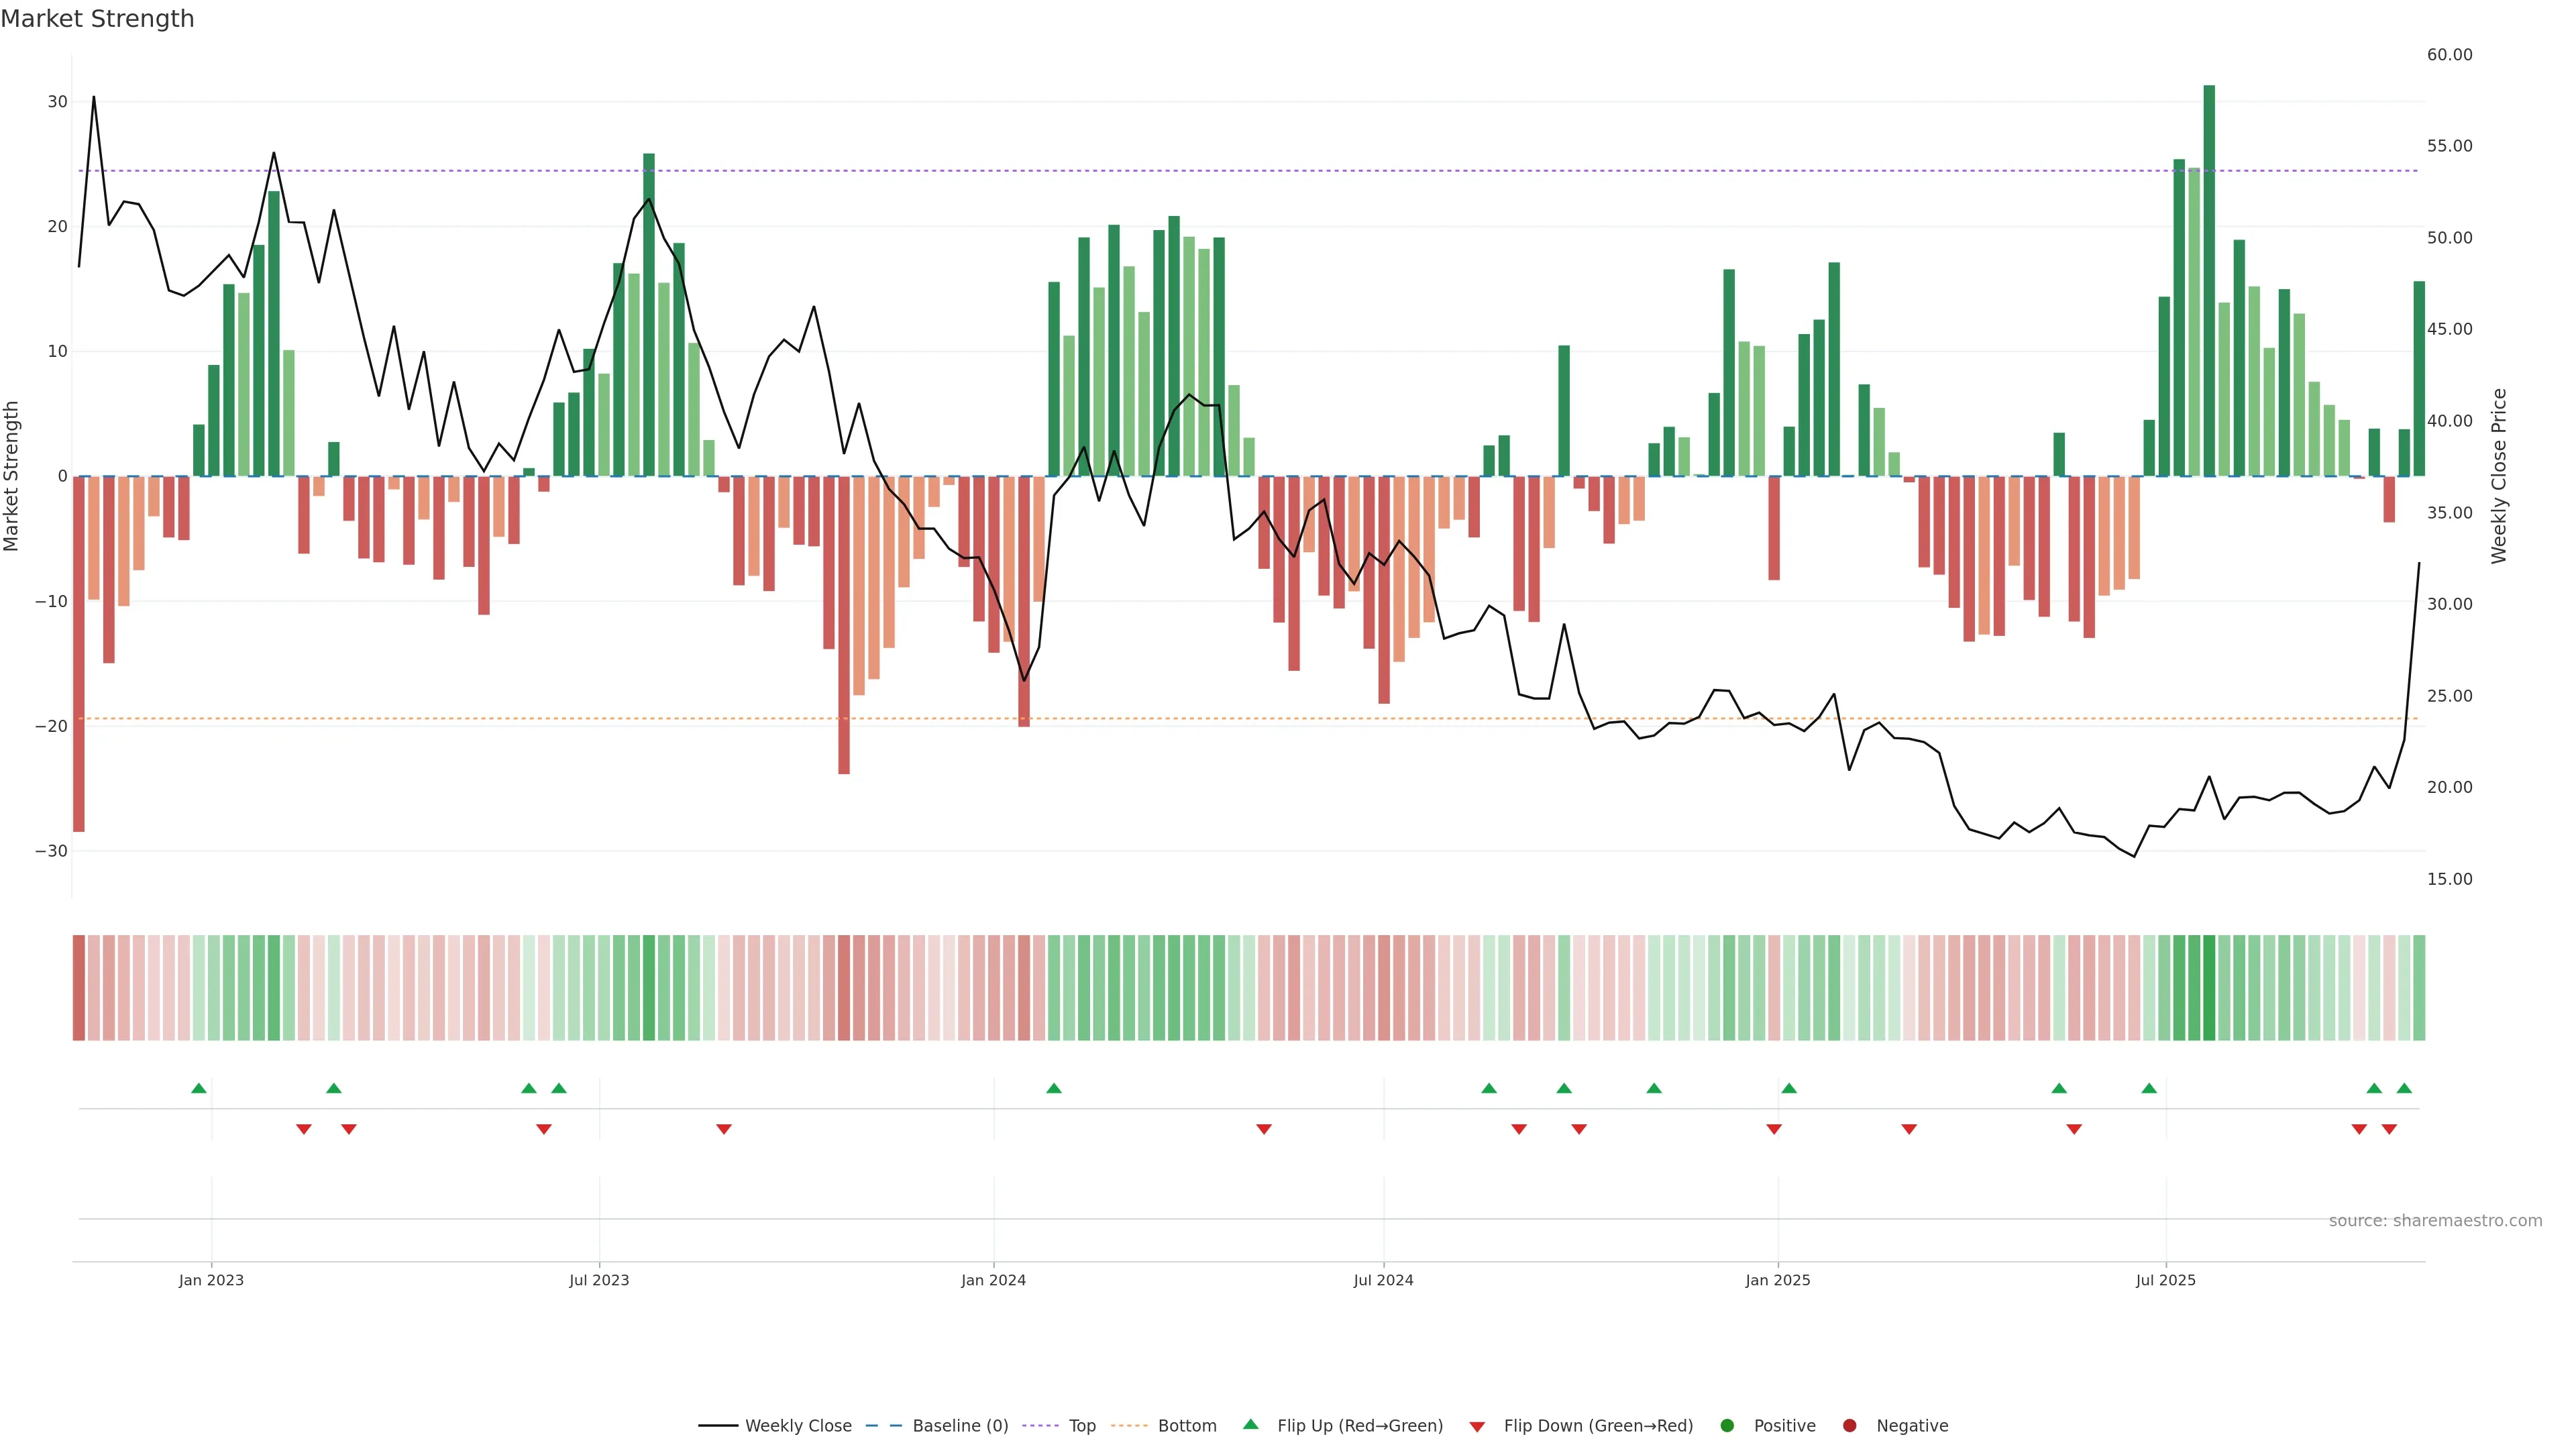The height and width of the screenshot is (1449, 2576).
Task: Click the dark red Negative circle legend icon
Action: pos(1849,1426)
